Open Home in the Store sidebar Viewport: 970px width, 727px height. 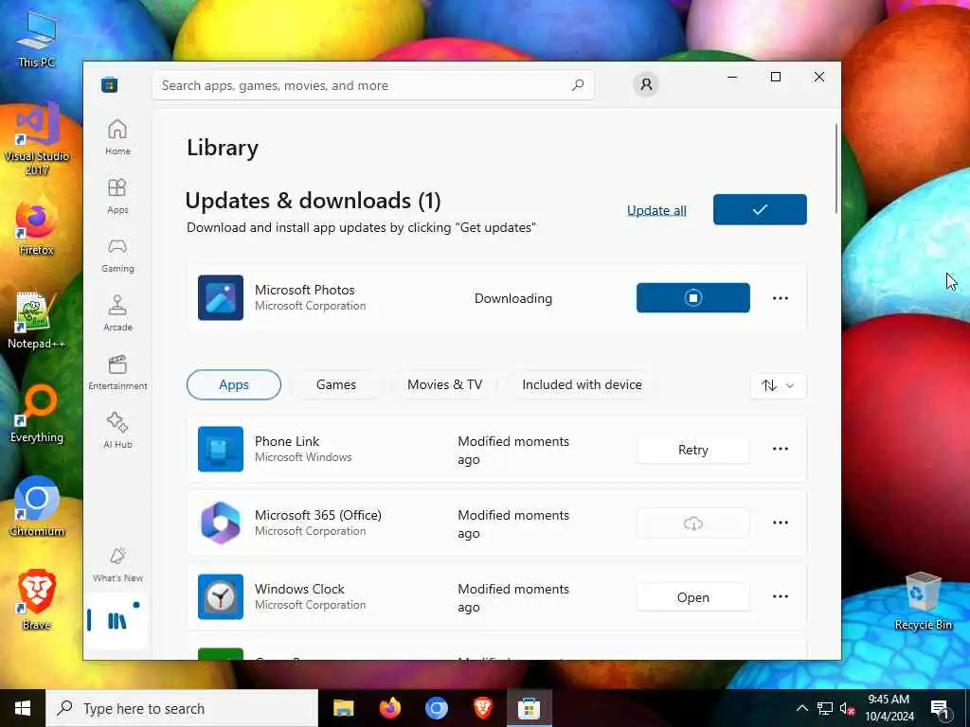117,137
